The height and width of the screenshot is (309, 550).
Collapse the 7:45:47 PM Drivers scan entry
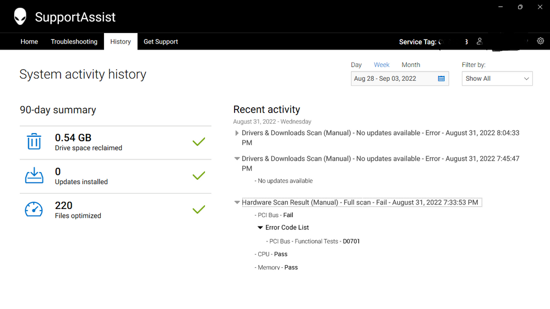click(237, 159)
